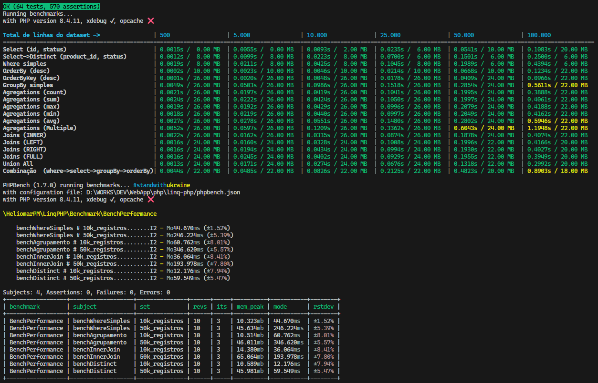Screen dimensions: 598x383
Task: Click the green 'OK (64 tests, 570 assertions)' banner
Action: point(52,7)
